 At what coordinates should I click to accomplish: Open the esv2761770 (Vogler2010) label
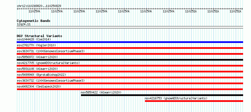click(x=36, y=45)
